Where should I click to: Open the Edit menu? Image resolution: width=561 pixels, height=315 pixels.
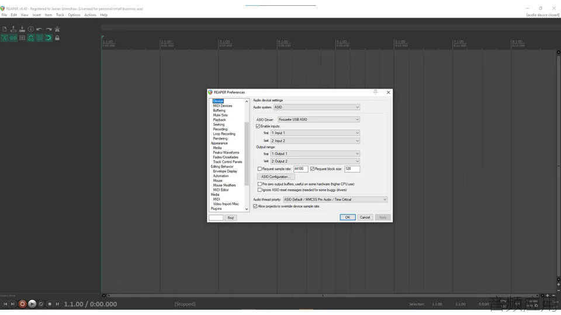pyautogui.click(x=13, y=15)
